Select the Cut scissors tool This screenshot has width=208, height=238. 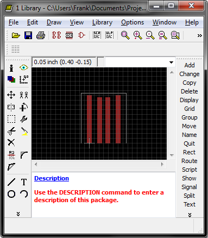(x=11, y=131)
